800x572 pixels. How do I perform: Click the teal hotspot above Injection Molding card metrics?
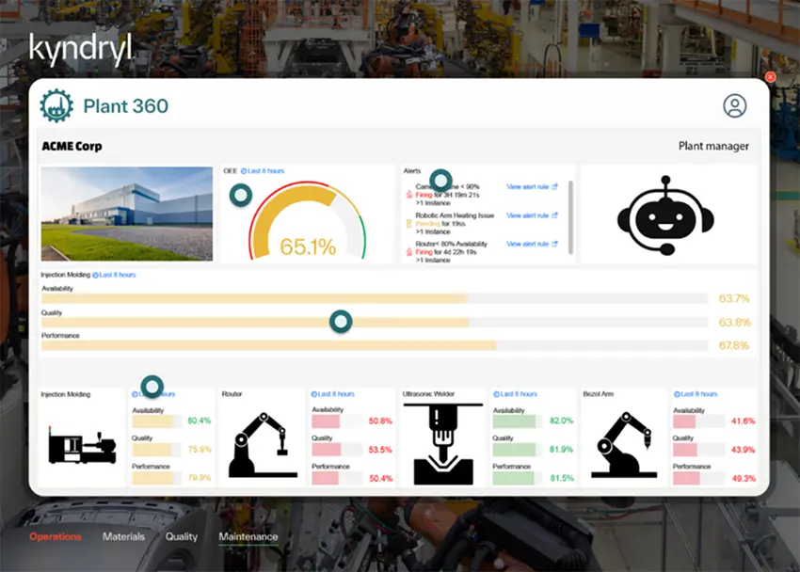[152, 387]
